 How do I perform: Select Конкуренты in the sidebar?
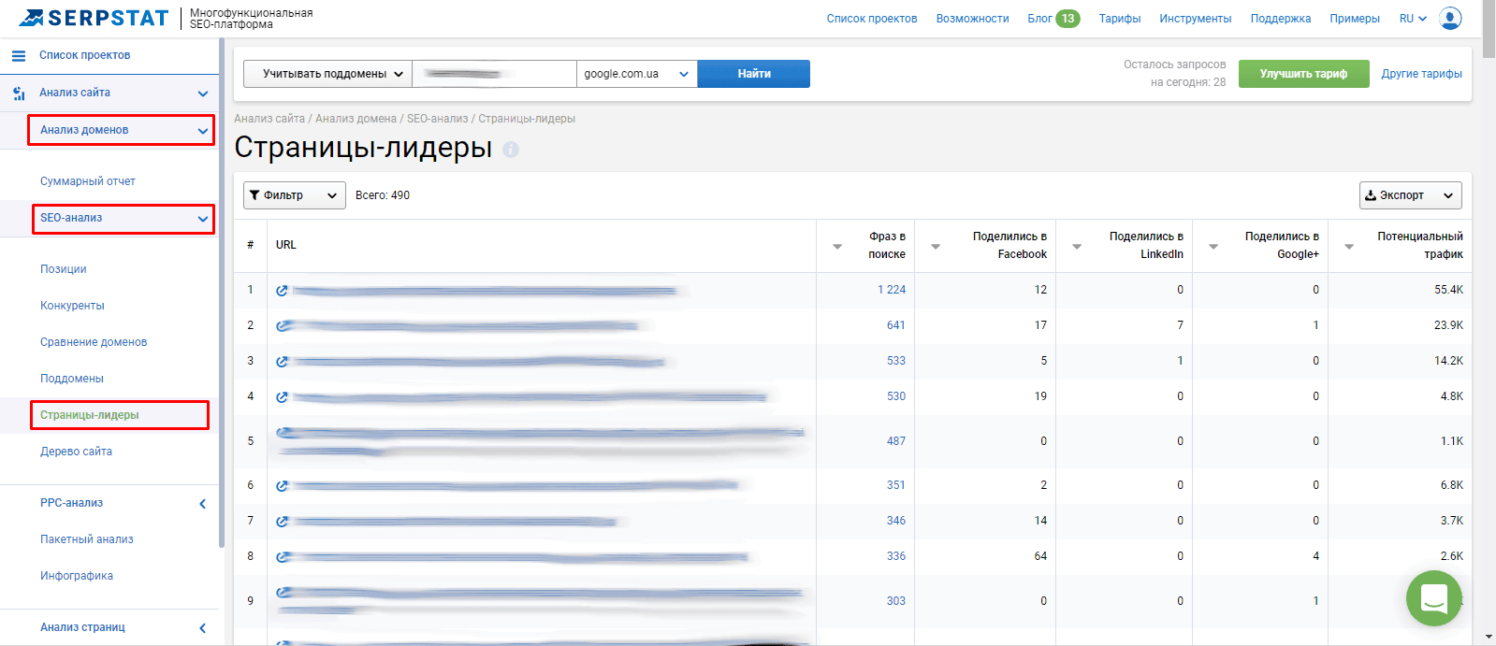point(72,306)
